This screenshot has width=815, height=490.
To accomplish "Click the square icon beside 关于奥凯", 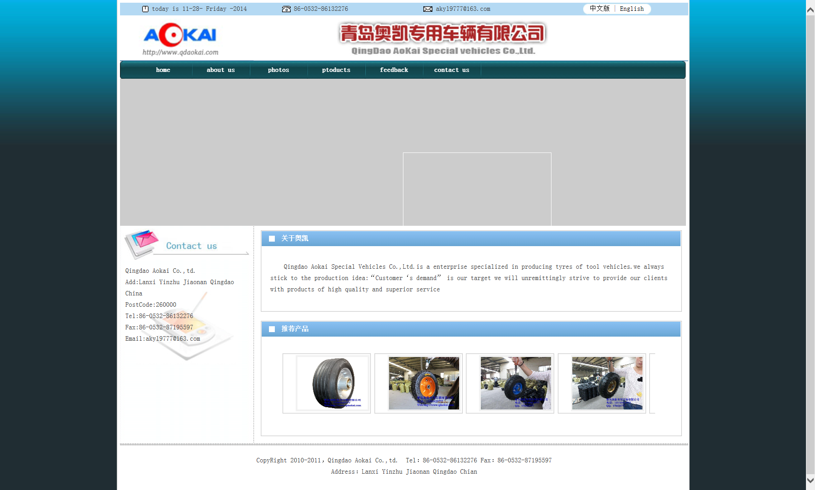I will [272, 238].
